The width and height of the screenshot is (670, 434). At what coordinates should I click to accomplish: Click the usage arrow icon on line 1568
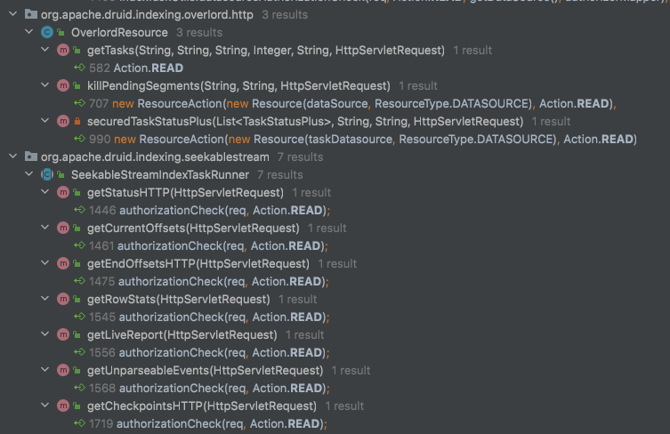[79, 388]
